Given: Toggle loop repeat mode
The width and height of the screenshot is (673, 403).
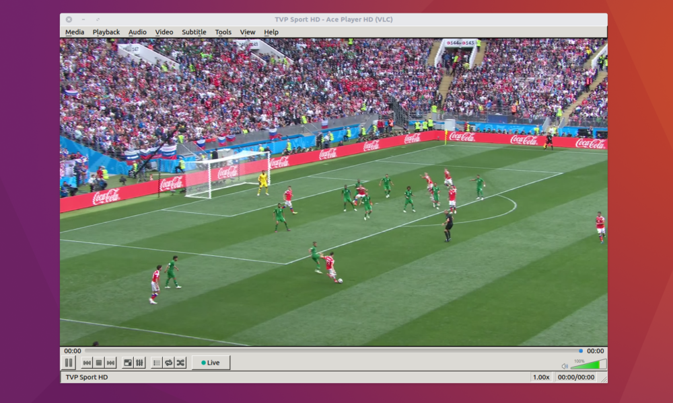Looking at the screenshot, I should point(168,363).
